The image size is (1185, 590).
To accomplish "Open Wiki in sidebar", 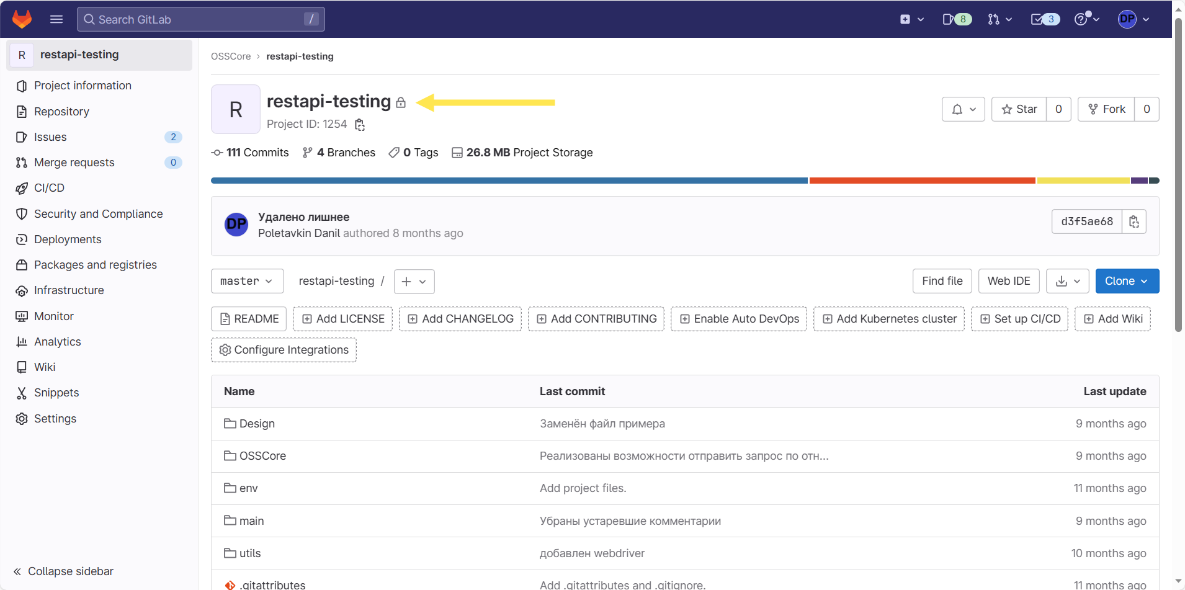I will 99,367.
